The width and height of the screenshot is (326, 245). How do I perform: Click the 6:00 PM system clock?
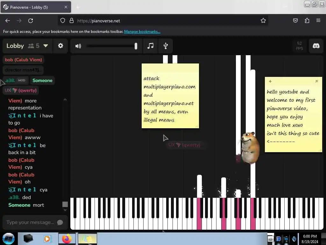tap(310, 239)
